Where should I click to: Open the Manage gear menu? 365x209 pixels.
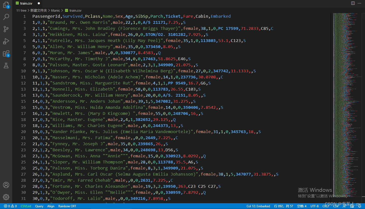(6, 197)
